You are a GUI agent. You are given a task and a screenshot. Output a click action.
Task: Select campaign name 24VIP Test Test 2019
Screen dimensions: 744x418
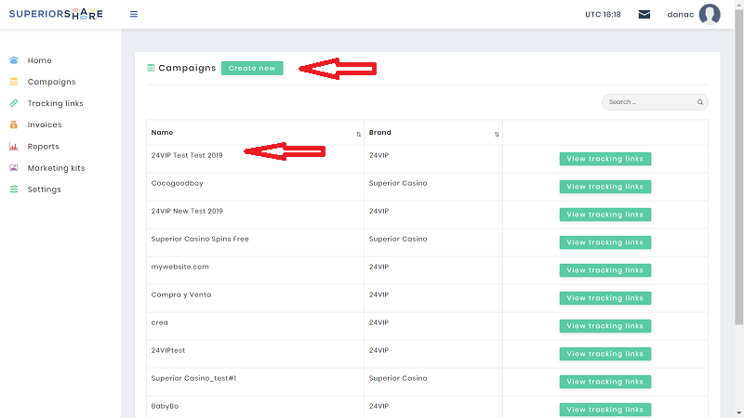[x=187, y=155]
